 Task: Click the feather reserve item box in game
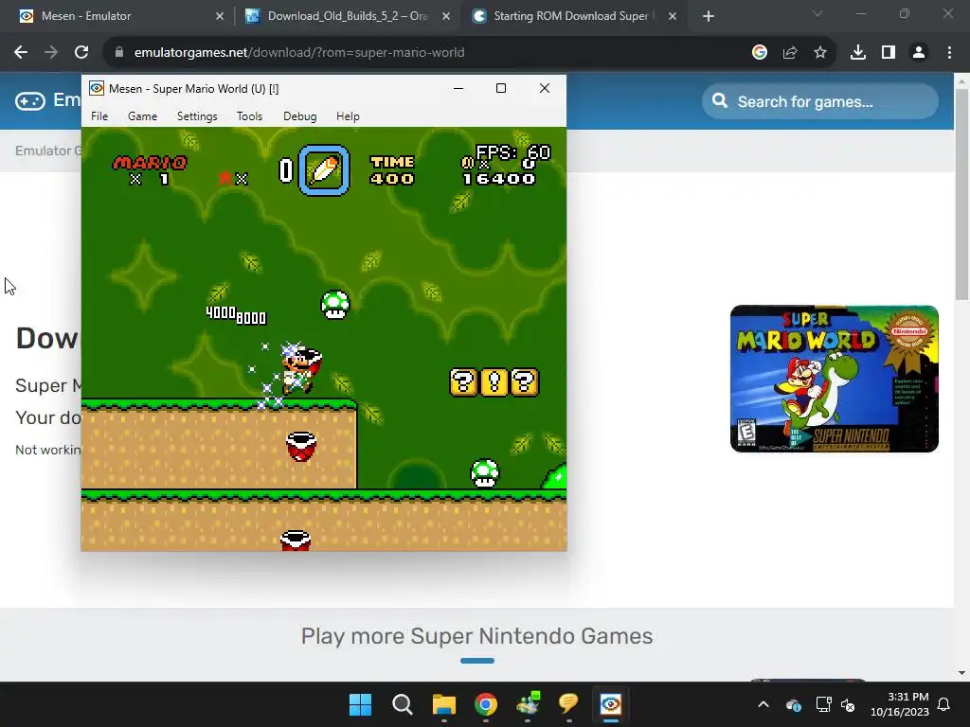click(324, 170)
